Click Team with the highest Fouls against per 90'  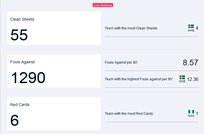[139, 79]
